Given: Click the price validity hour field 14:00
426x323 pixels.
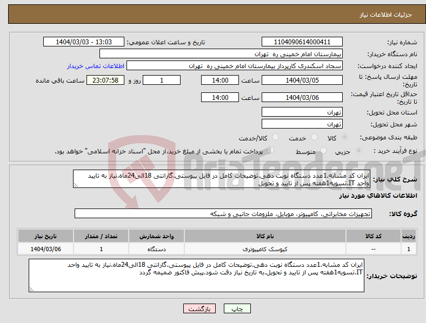Looking at the screenshot, I should tap(220, 97).
